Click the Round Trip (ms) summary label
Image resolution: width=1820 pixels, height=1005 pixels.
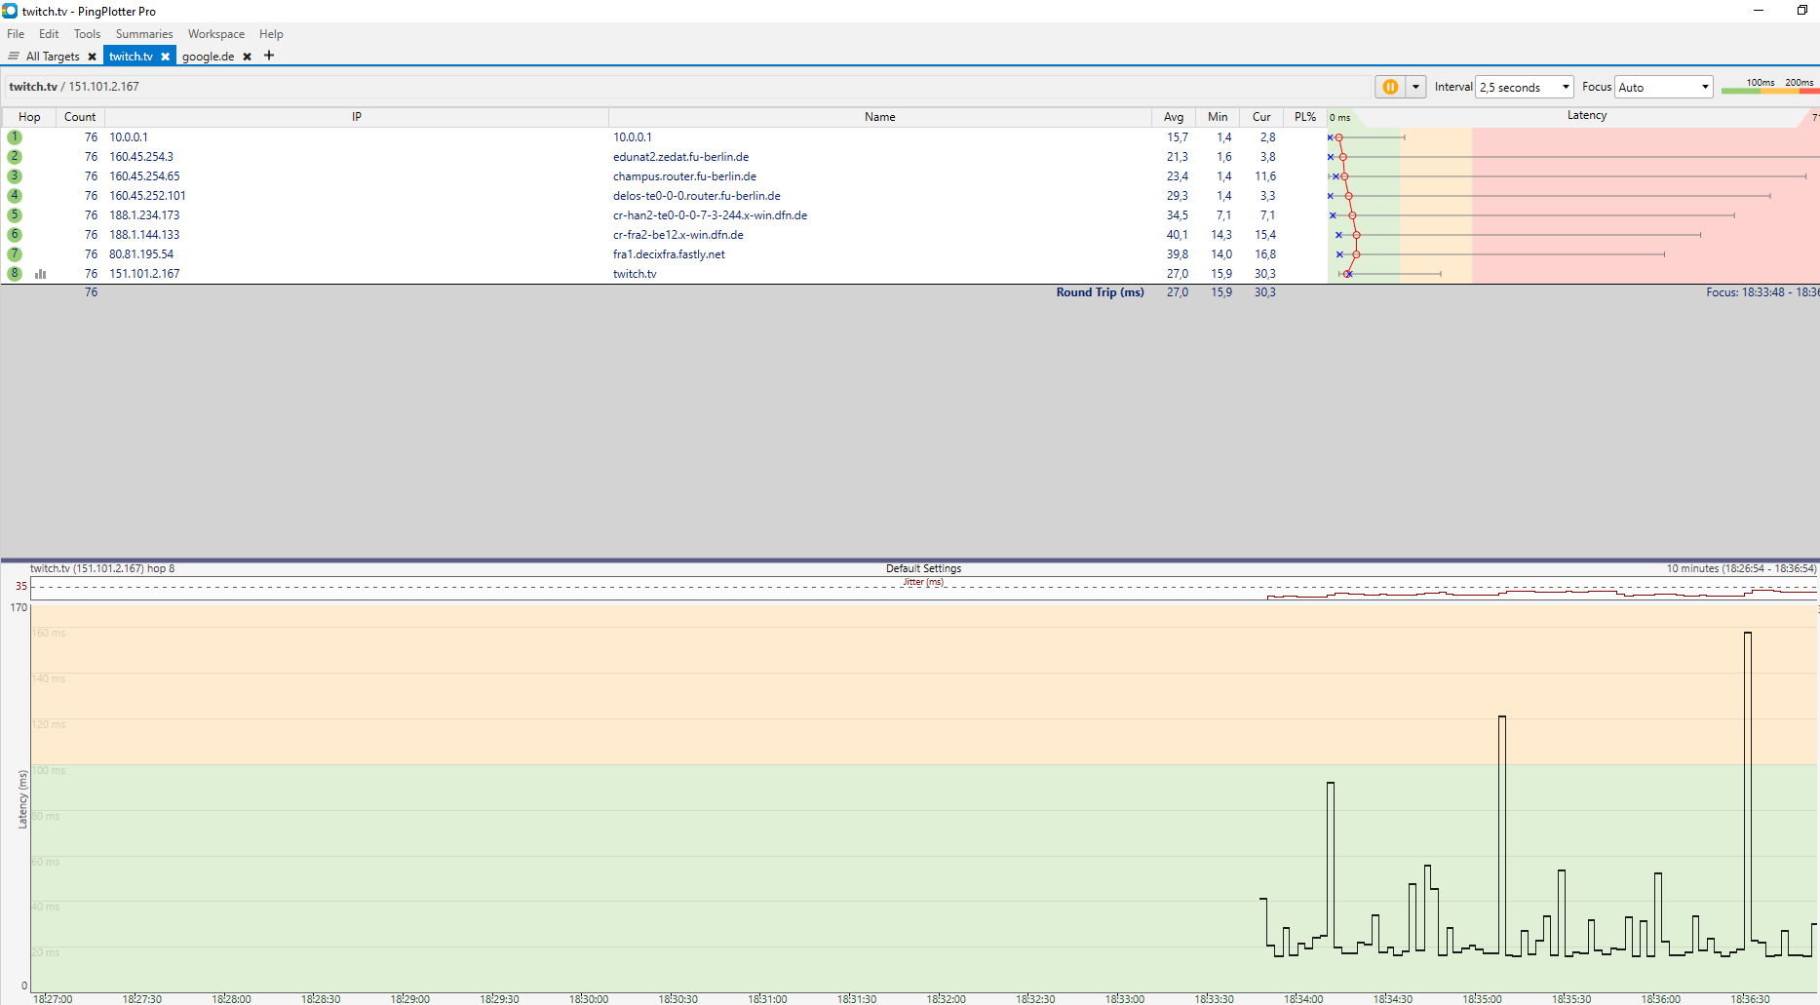pyautogui.click(x=1100, y=292)
